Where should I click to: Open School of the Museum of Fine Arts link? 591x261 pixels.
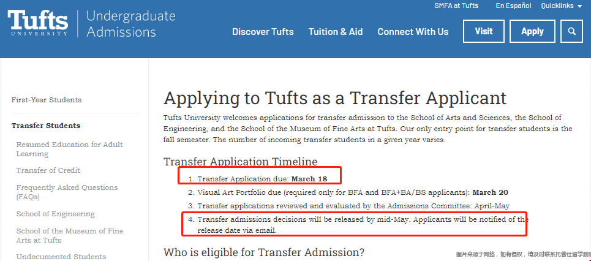[x=70, y=235]
